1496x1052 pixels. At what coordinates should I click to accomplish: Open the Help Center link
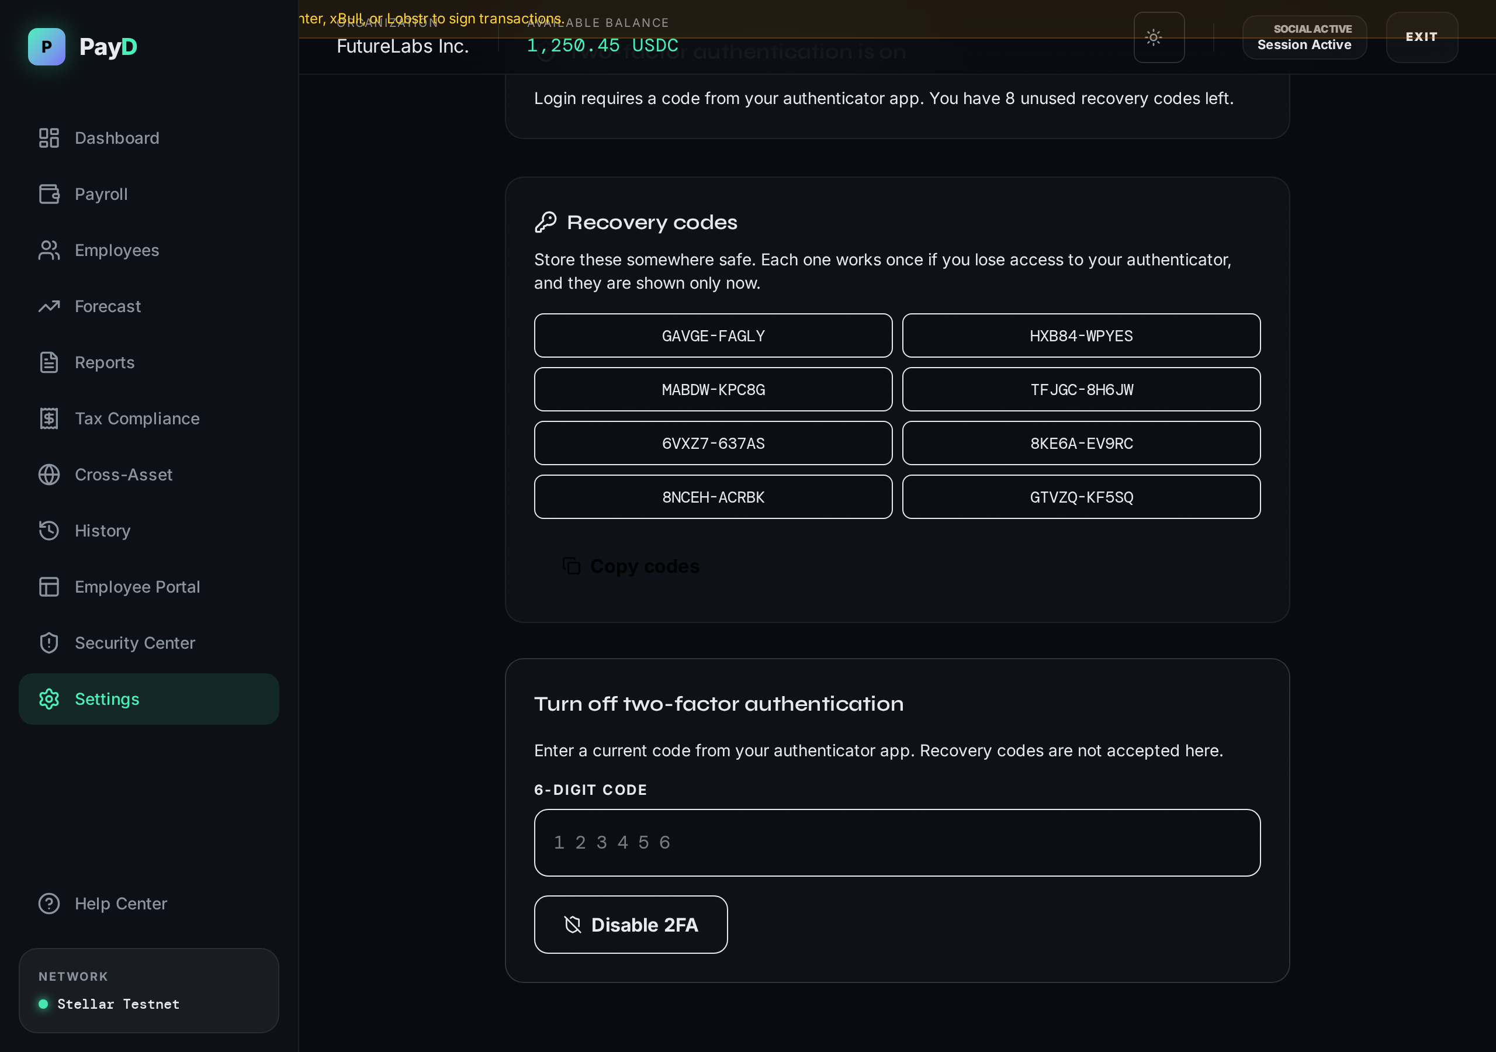pos(148,903)
